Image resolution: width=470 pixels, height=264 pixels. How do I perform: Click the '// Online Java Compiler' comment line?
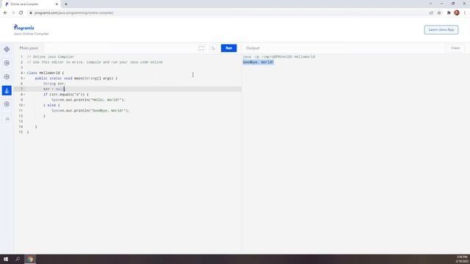[51, 57]
